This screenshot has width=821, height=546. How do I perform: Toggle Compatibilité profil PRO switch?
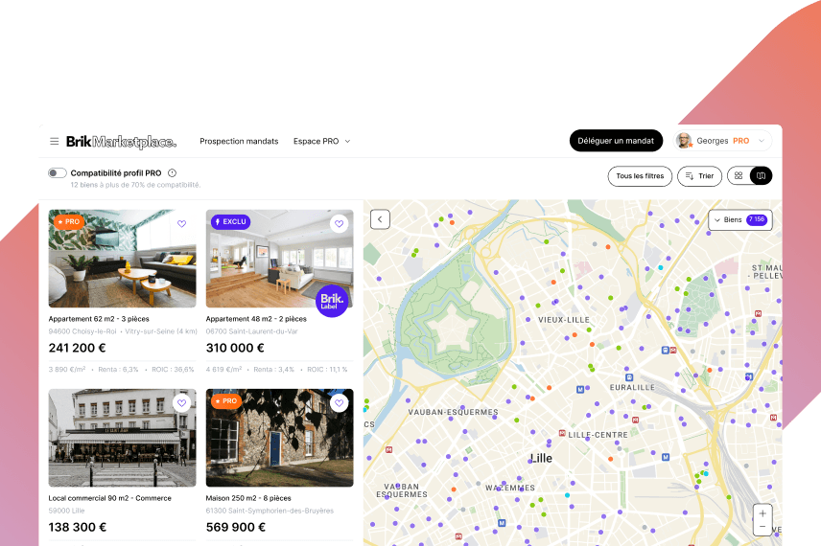(x=58, y=173)
